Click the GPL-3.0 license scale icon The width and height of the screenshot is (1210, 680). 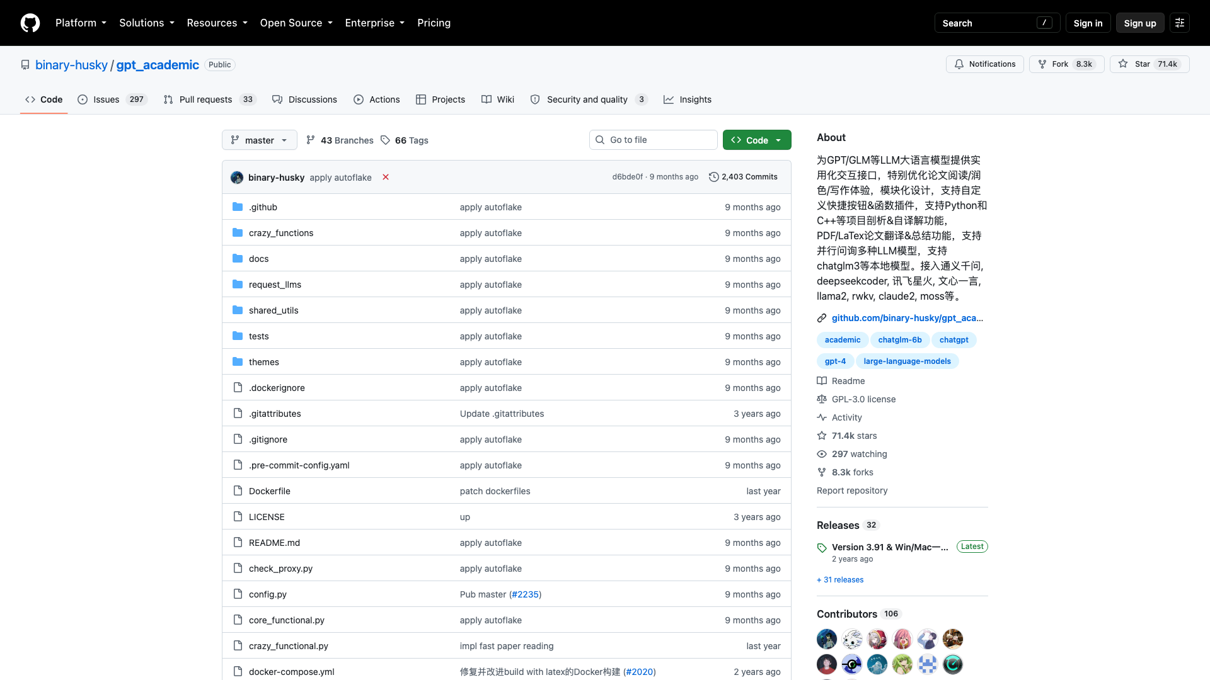(822, 399)
